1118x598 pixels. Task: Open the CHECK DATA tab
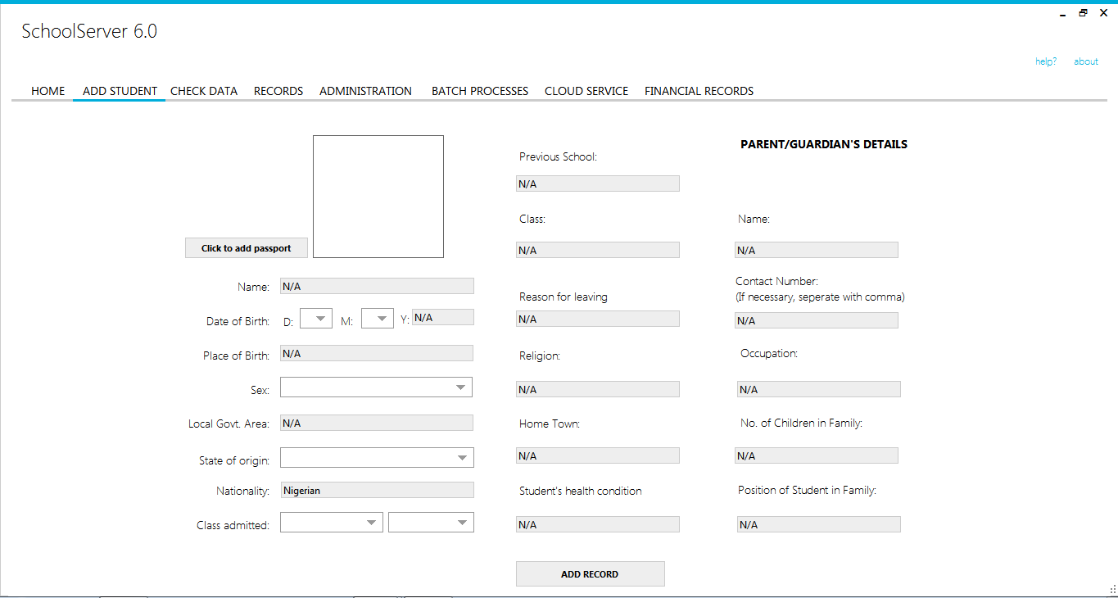click(x=203, y=91)
